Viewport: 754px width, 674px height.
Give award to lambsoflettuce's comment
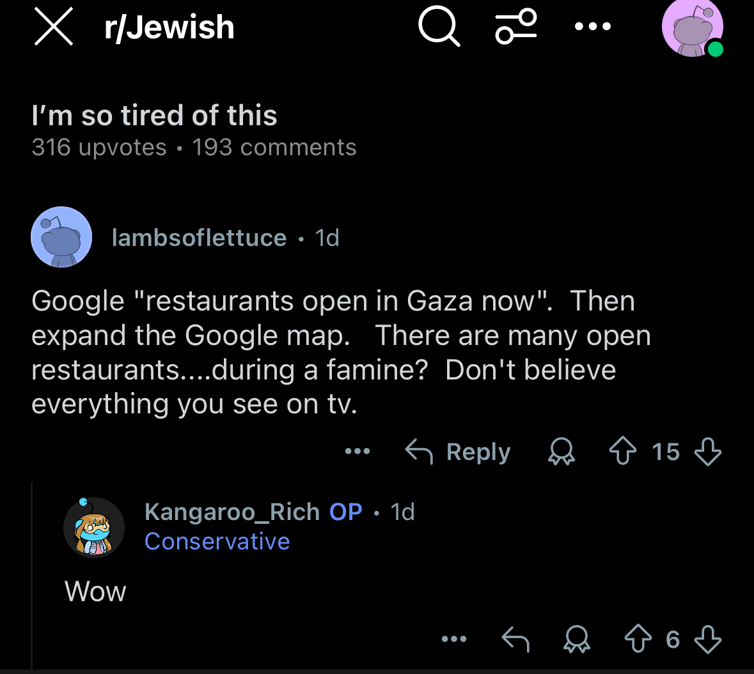click(561, 452)
